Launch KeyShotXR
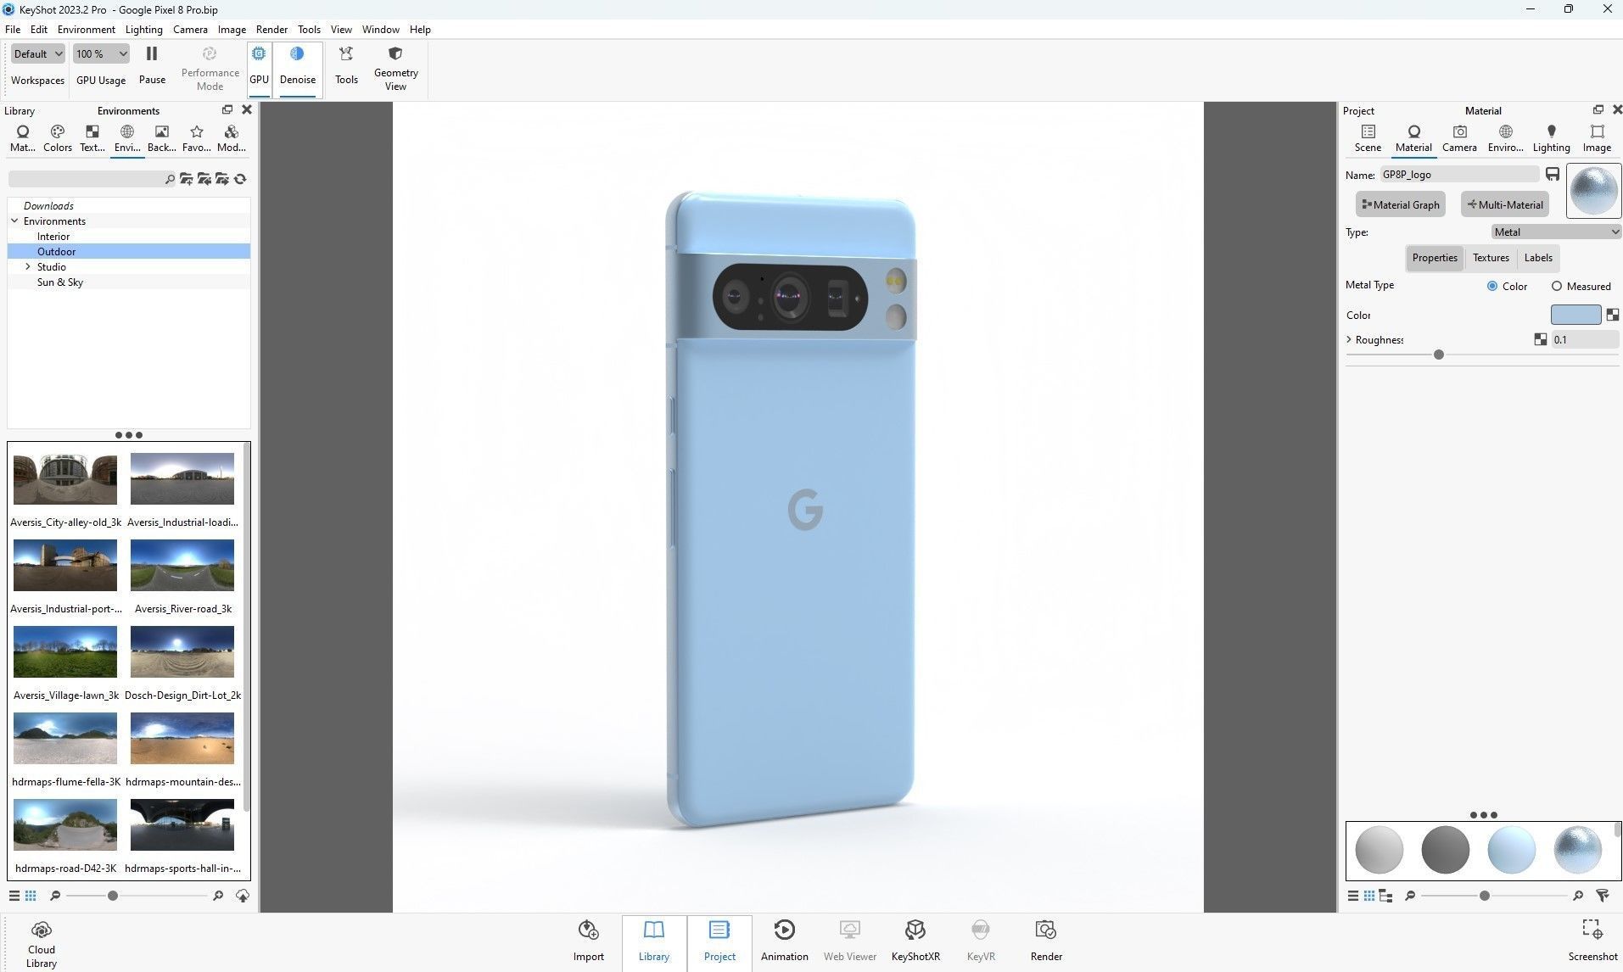The height and width of the screenshot is (972, 1623). (915, 941)
